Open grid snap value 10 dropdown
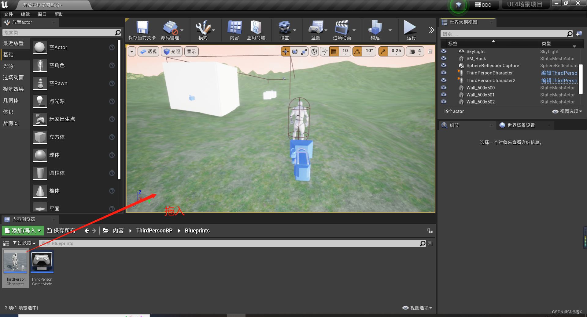Screen dimensions: 587x317 pos(345,52)
